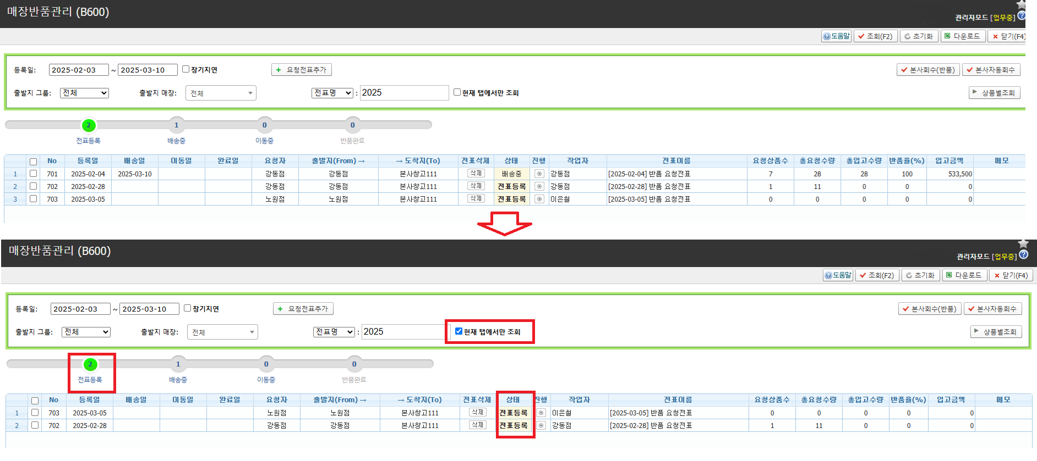Click the 반품완료 step on the upper progress bar
This screenshot has width=1037, height=461.
coord(352,126)
